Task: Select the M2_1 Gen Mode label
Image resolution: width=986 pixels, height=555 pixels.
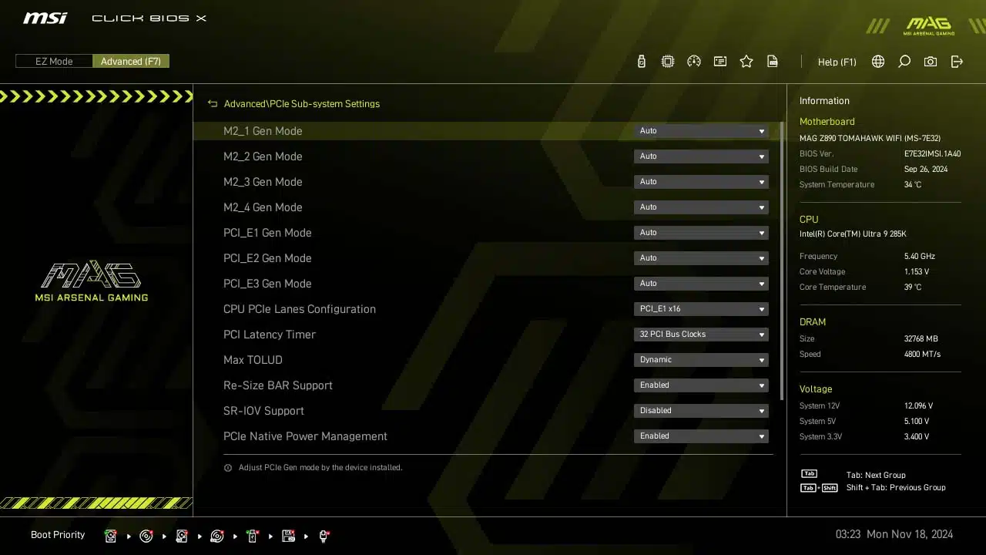Action: pyautogui.click(x=263, y=131)
